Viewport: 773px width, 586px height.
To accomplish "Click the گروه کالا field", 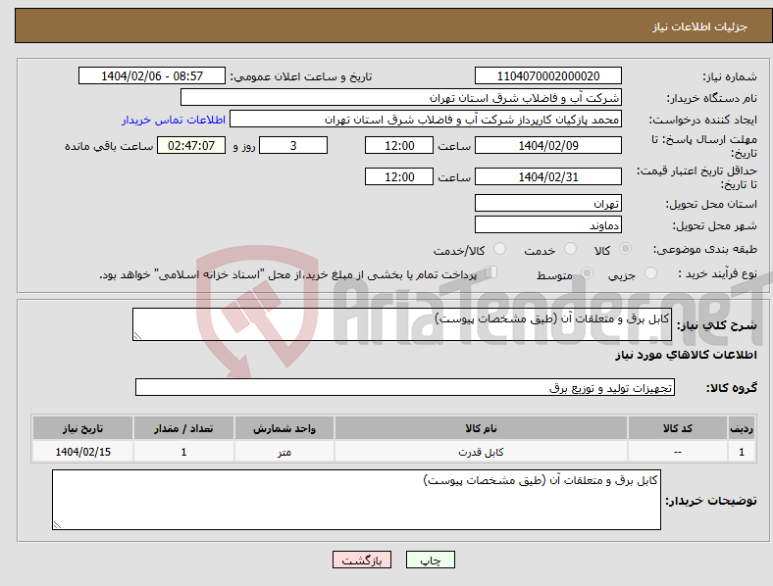I will 405,387.
